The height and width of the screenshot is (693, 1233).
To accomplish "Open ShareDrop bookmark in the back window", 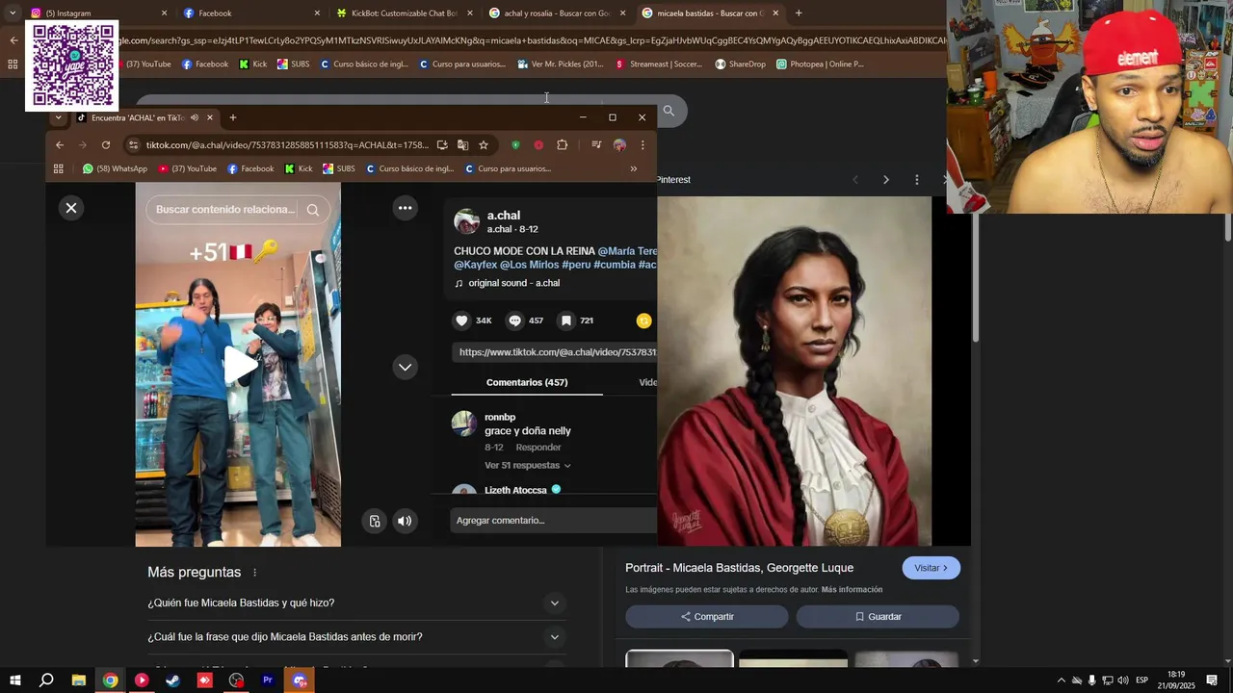I will pyautogui.click(x=741, y=64).
